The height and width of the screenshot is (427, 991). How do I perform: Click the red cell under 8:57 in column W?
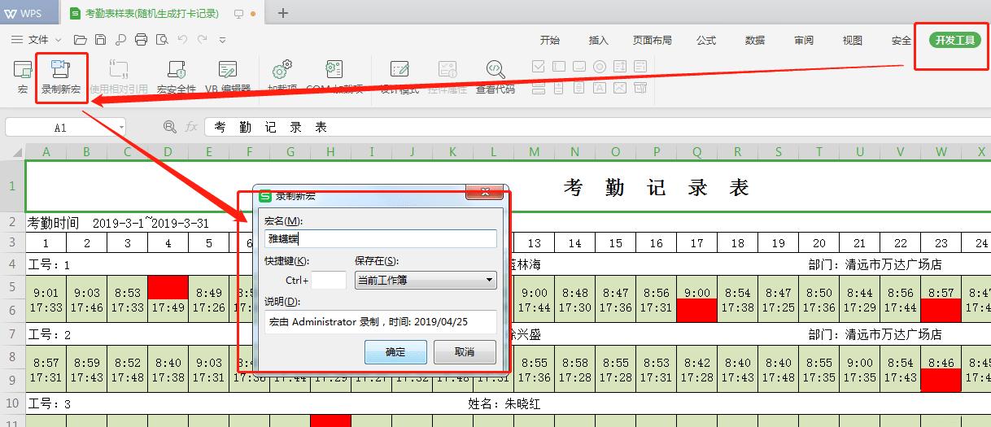coord(941,310)
